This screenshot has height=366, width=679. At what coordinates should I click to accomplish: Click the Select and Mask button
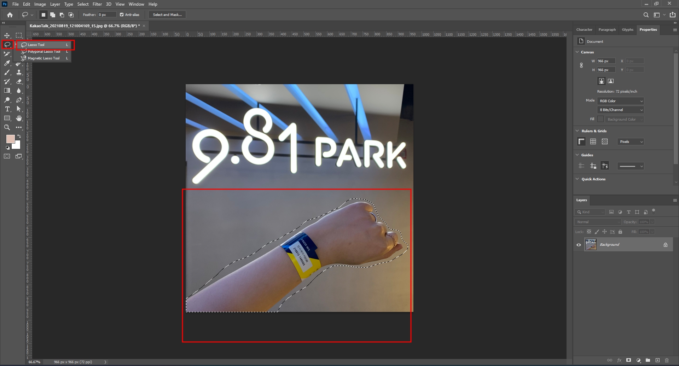[x=167, y=15]
